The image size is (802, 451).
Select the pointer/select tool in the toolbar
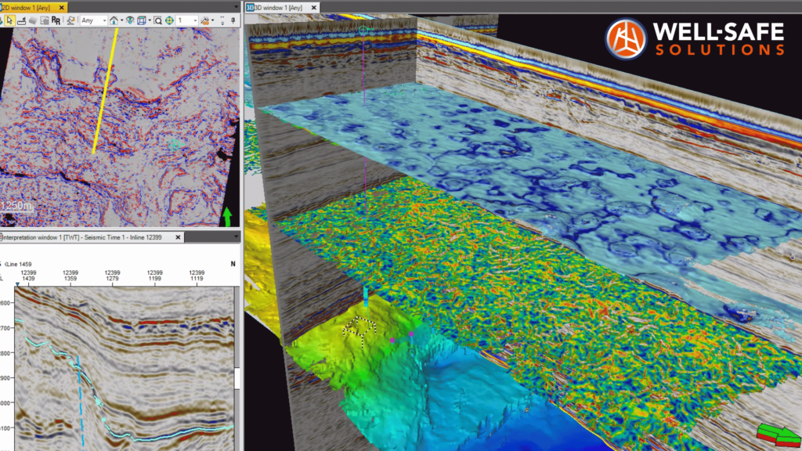(9, 22)
